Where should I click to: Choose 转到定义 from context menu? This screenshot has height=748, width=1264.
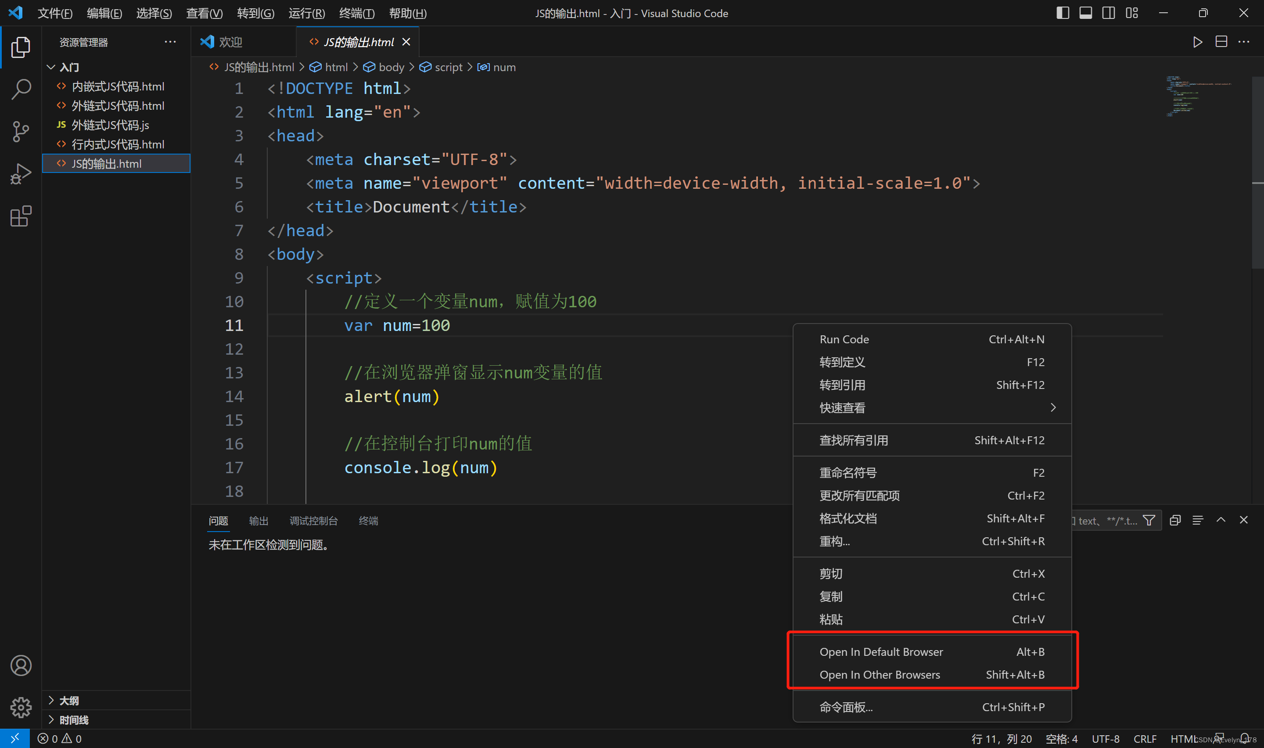[x=932, y=363]
